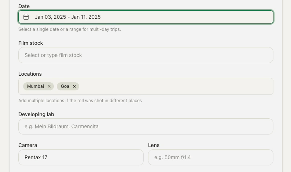Click the multi-day trips helper text
Viewport: 291px width, 172px height.
(x=70, y=29)
